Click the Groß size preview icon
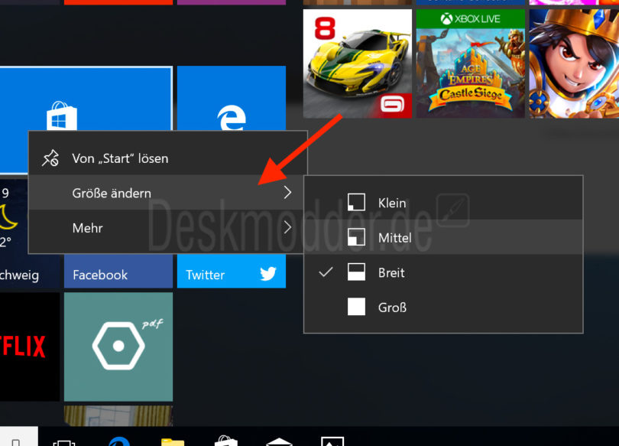619x446 pixels. 356,307
